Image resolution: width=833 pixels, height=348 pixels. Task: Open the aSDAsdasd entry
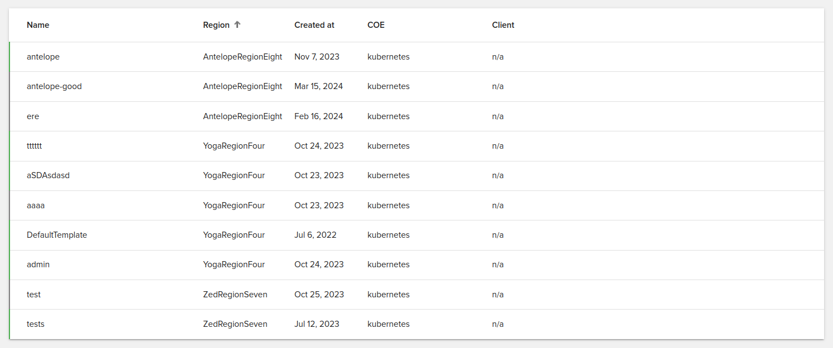click(48, 175)
